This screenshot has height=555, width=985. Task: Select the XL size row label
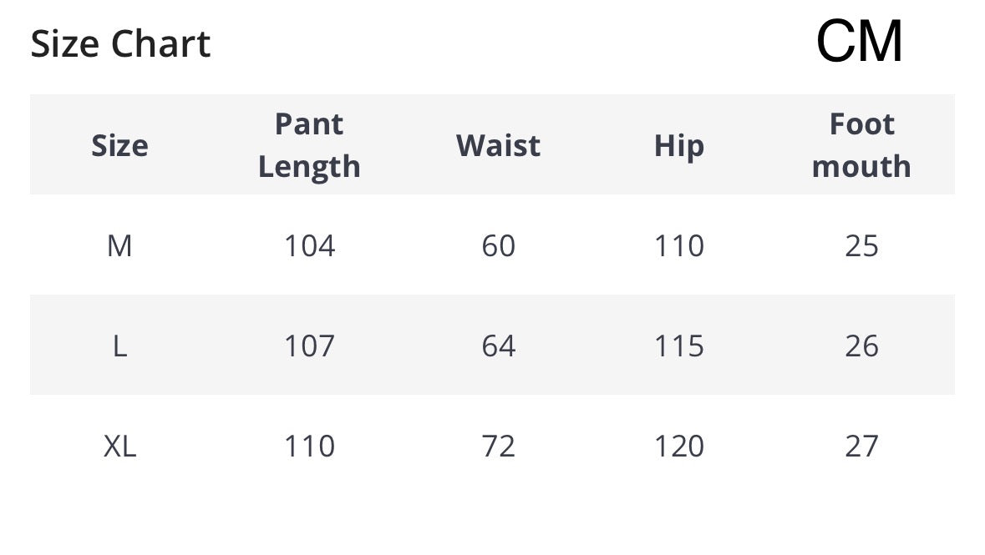pos(119,446)
